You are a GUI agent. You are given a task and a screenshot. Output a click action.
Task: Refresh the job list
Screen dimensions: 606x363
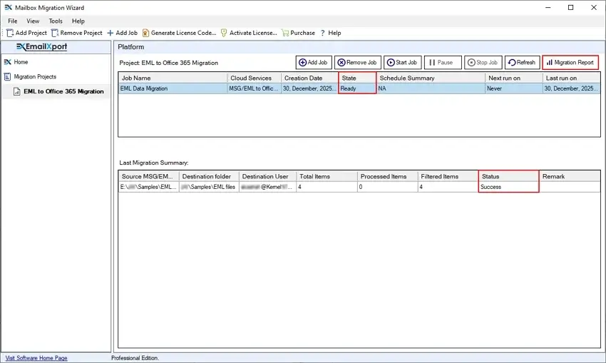(x=522, y=62)
